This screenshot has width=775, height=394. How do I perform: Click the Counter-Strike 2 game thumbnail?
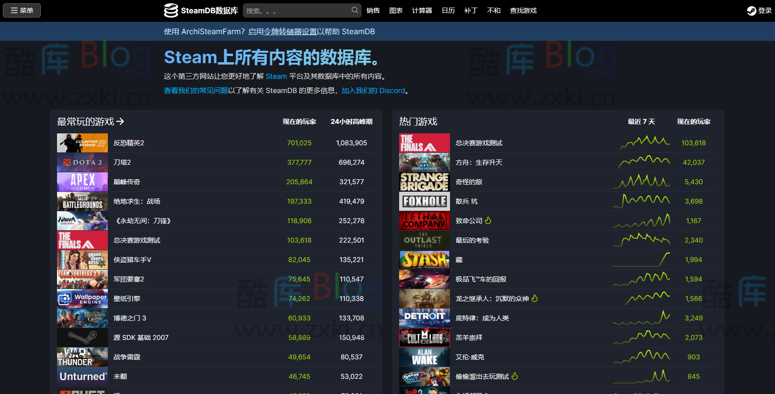coord(82,143)
